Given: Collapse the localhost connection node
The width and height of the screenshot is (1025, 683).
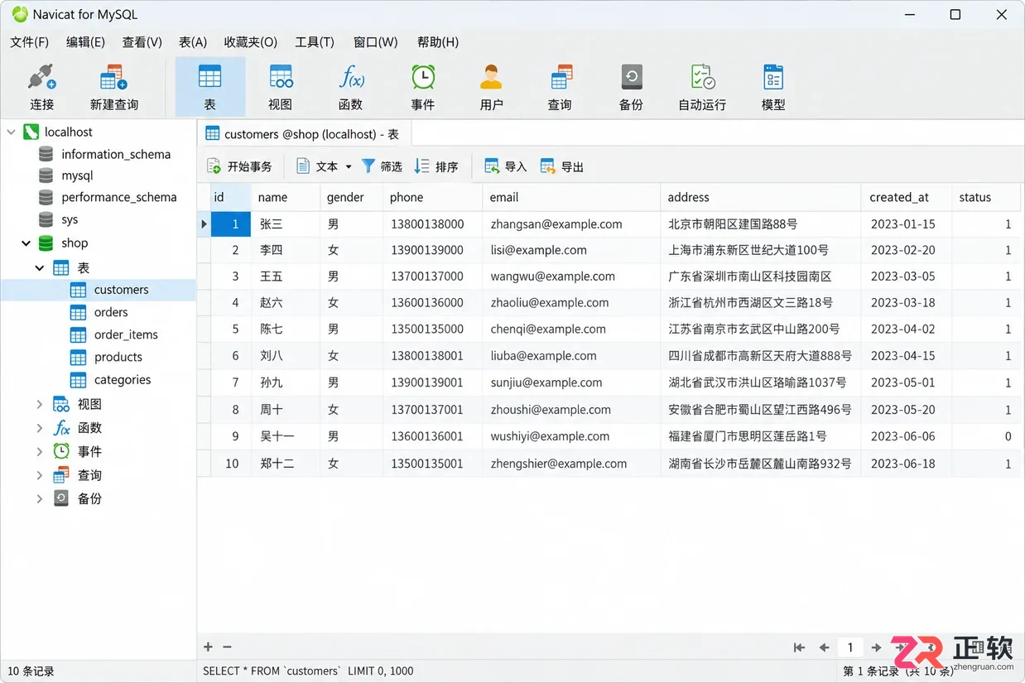Looking at the screenshot, I should (11, 132).
